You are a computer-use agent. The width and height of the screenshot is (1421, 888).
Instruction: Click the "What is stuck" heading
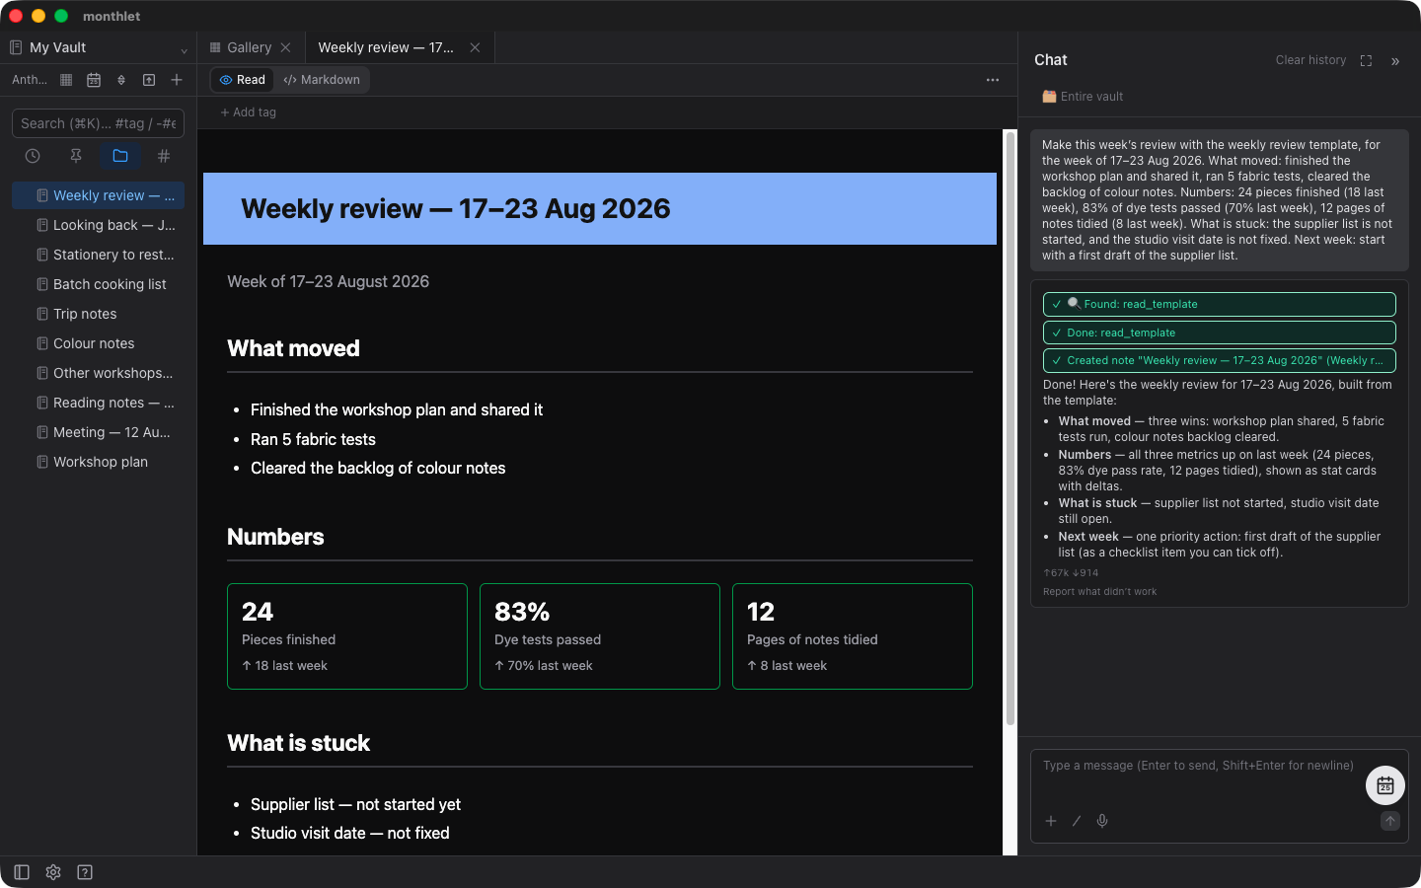pos(298,743)
